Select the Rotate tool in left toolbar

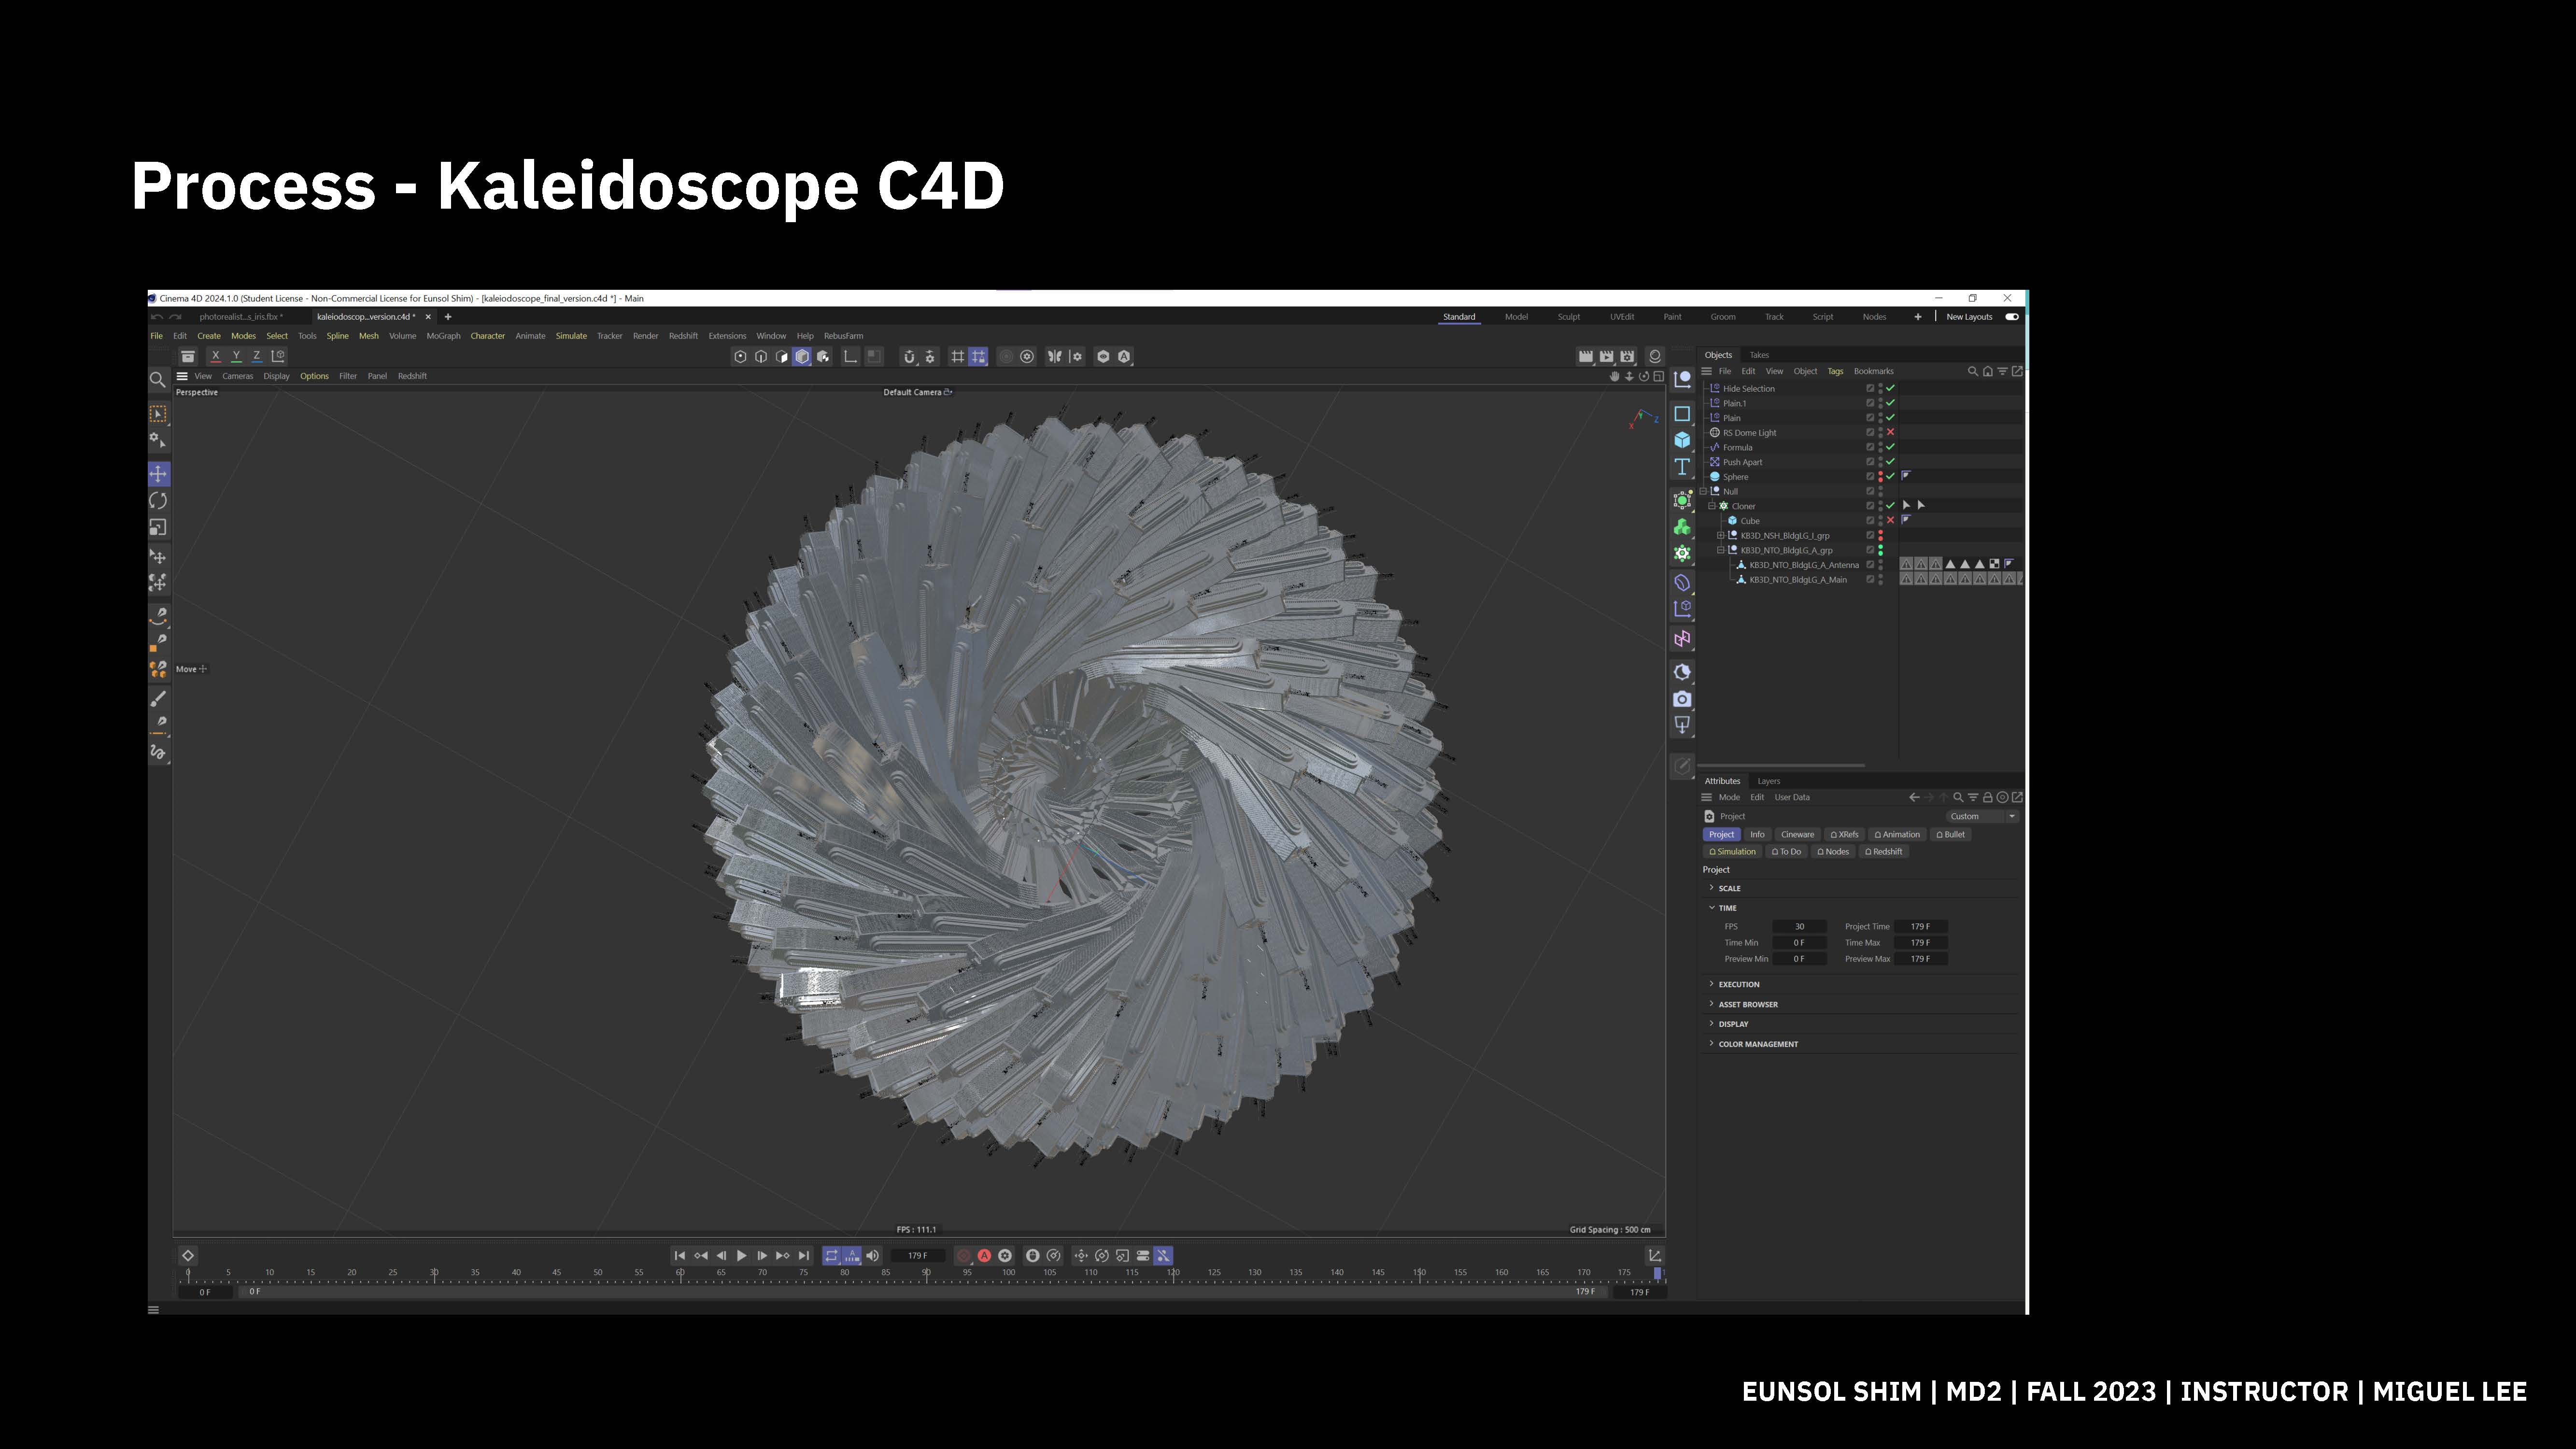pyautogui.click(x=158, y=501)
